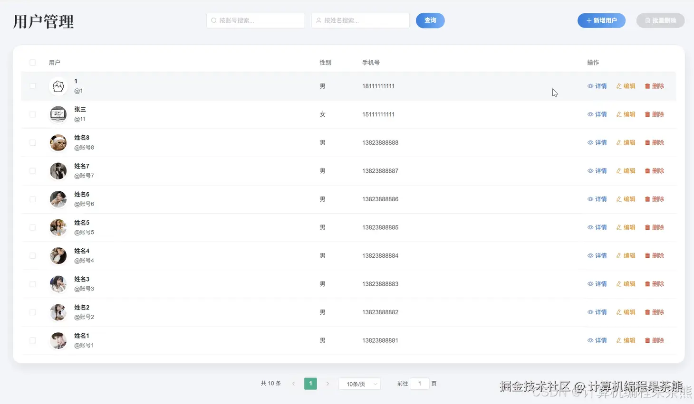Image resolution: width=694 pixels, height=404 pixels.
Task: Click the page number input beside 前往
Action: tap(419, 384)
